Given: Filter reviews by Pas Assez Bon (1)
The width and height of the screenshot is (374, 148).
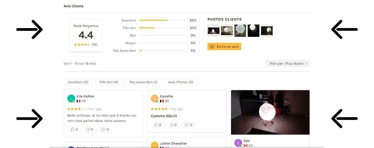Looking at the screenshot, I should pos(143,82).
